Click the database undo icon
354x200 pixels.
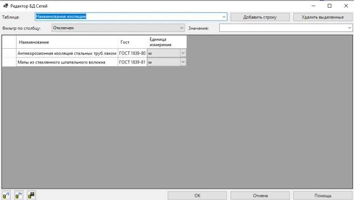point(6,195)
